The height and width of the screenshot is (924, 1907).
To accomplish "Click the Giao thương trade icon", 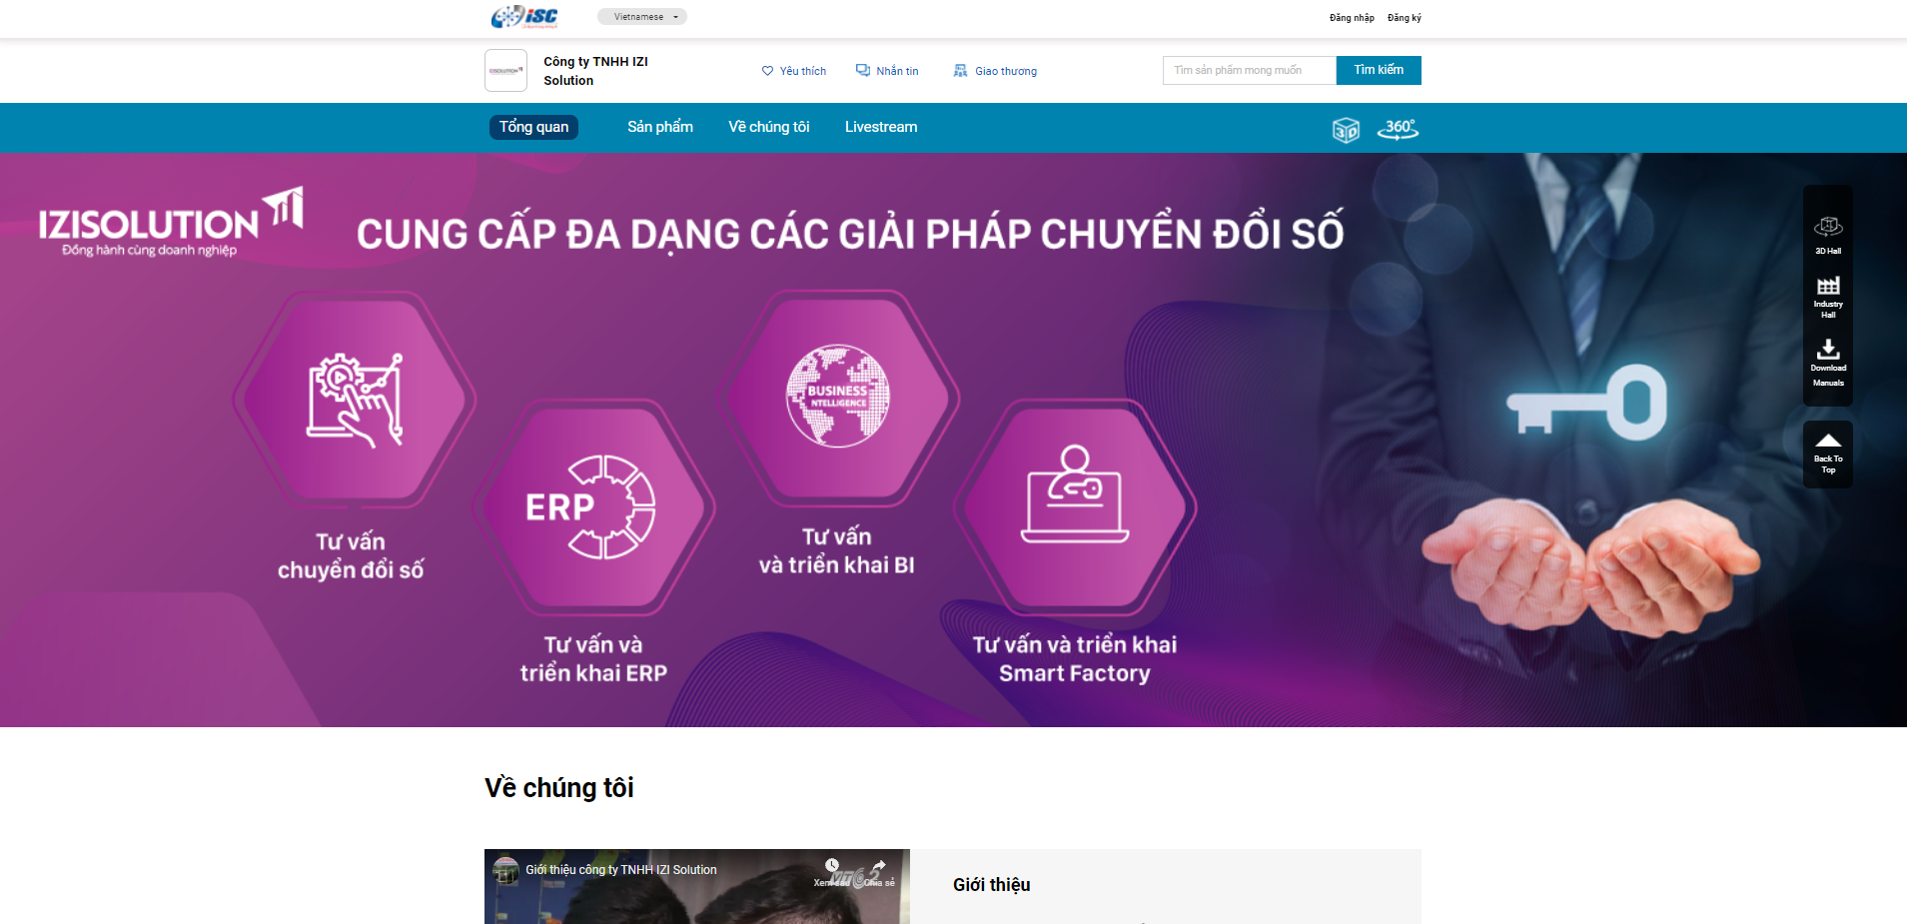I will coord(960,71).
